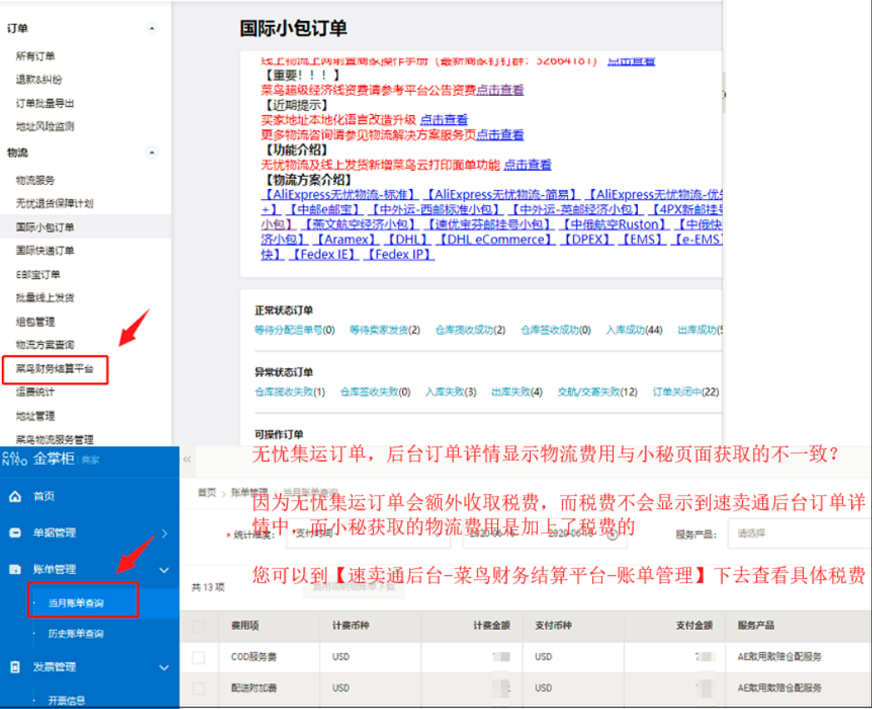The height and width of the screenshot is (709, 872).
Task: Filter by 等待分配运单号(0)
Action: click(295, 331)
